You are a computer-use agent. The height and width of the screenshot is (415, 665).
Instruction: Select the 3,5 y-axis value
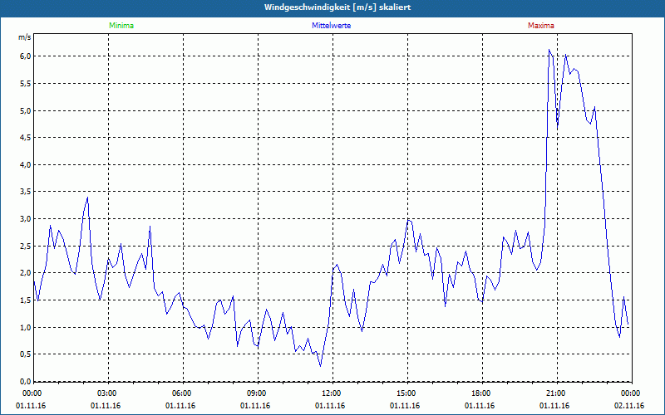[25, 192]
